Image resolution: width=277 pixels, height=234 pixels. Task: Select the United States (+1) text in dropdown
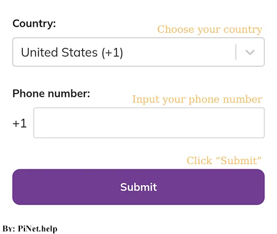coord(72,53)
